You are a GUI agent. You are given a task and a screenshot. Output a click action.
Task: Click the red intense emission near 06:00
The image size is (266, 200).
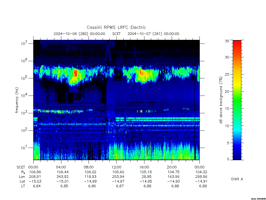(76, 73)
